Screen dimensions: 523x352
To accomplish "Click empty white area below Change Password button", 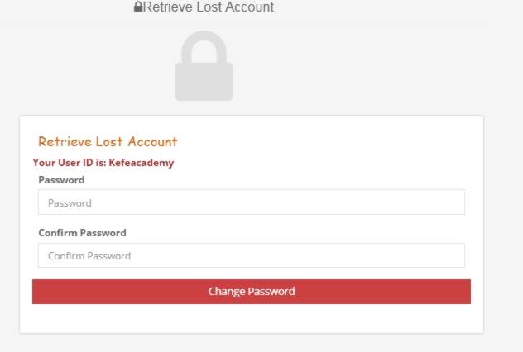I will pyautogui.click(x=251, y=319).
